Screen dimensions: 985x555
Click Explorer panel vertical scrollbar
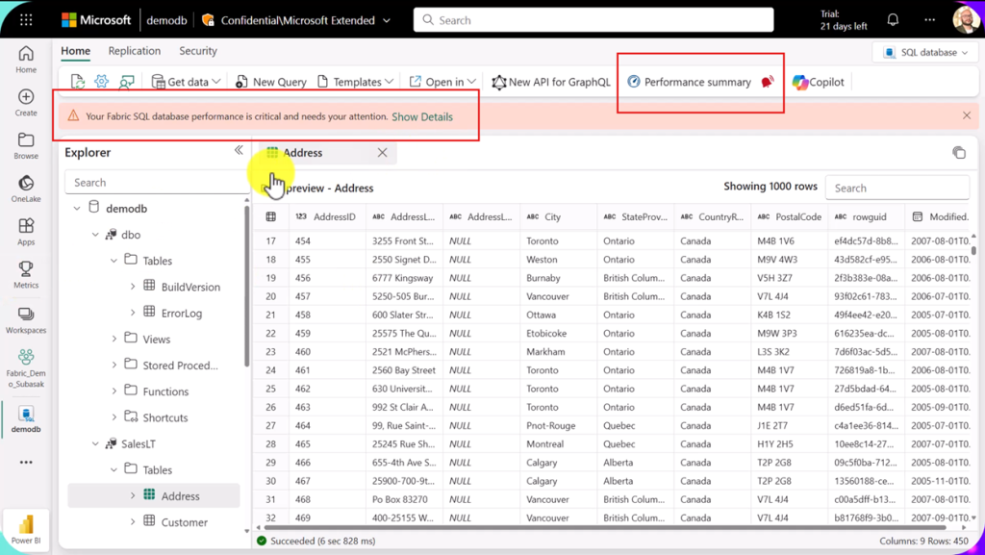(x=247, y=286)
